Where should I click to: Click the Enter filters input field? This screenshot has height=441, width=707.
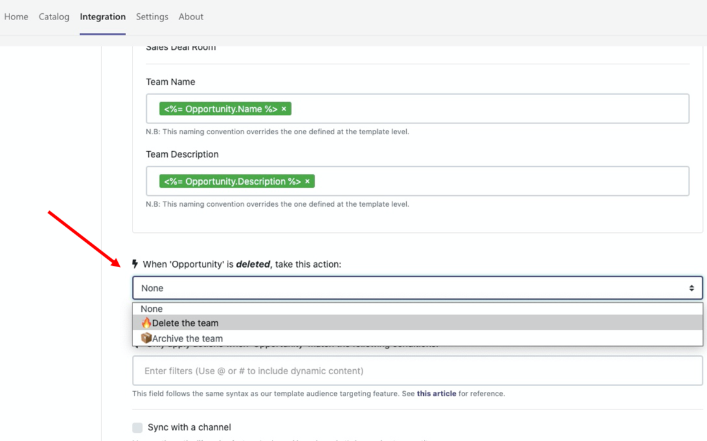[x=418, y=370]
